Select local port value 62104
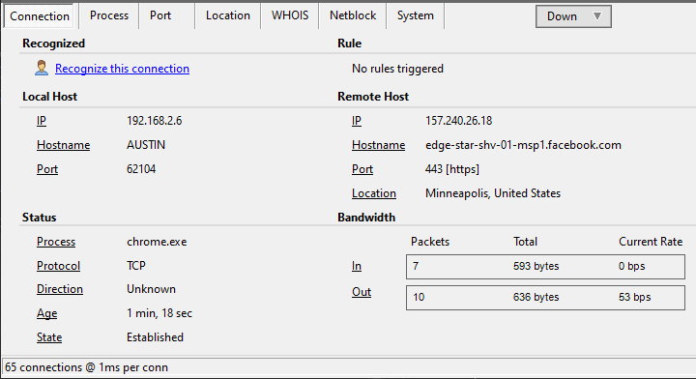The image size is (696, 379). [x=141, y=169]
